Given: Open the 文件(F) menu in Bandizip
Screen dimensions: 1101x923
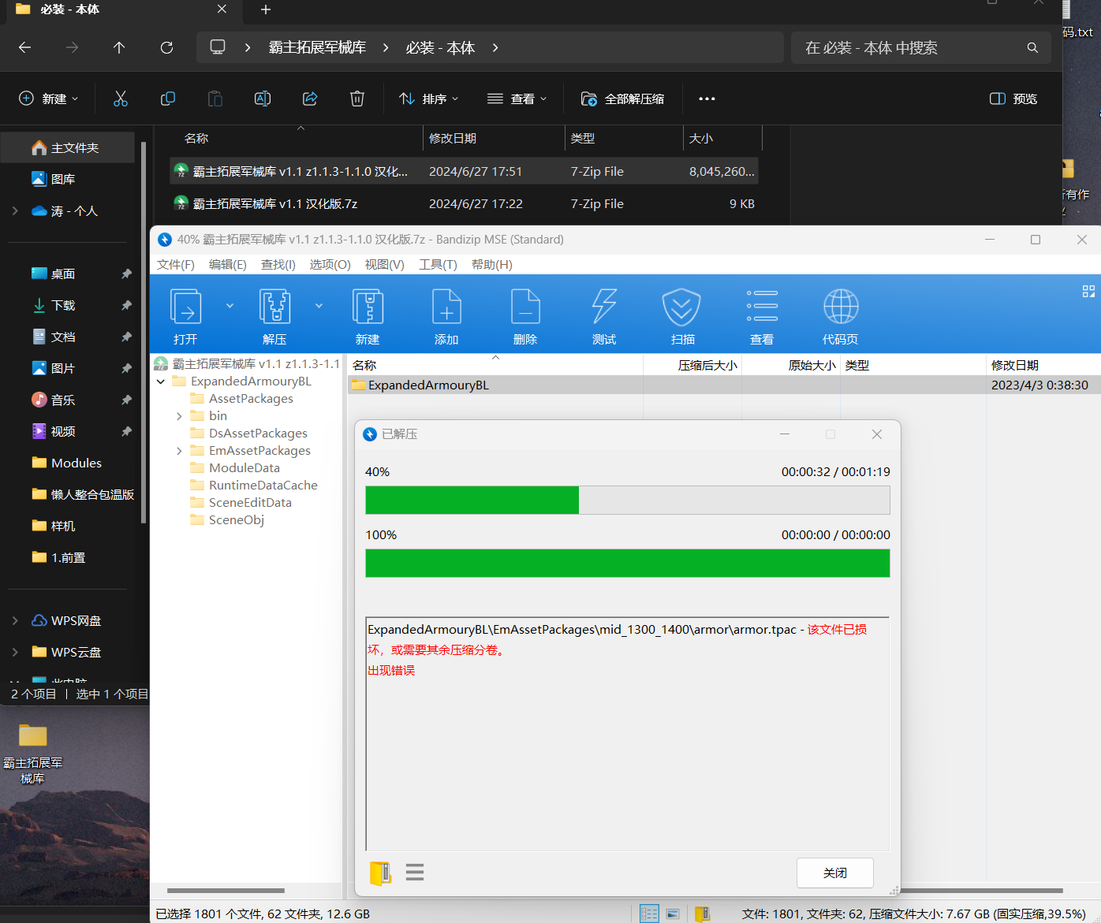Looking at the screenshot, I should point(175,265).
